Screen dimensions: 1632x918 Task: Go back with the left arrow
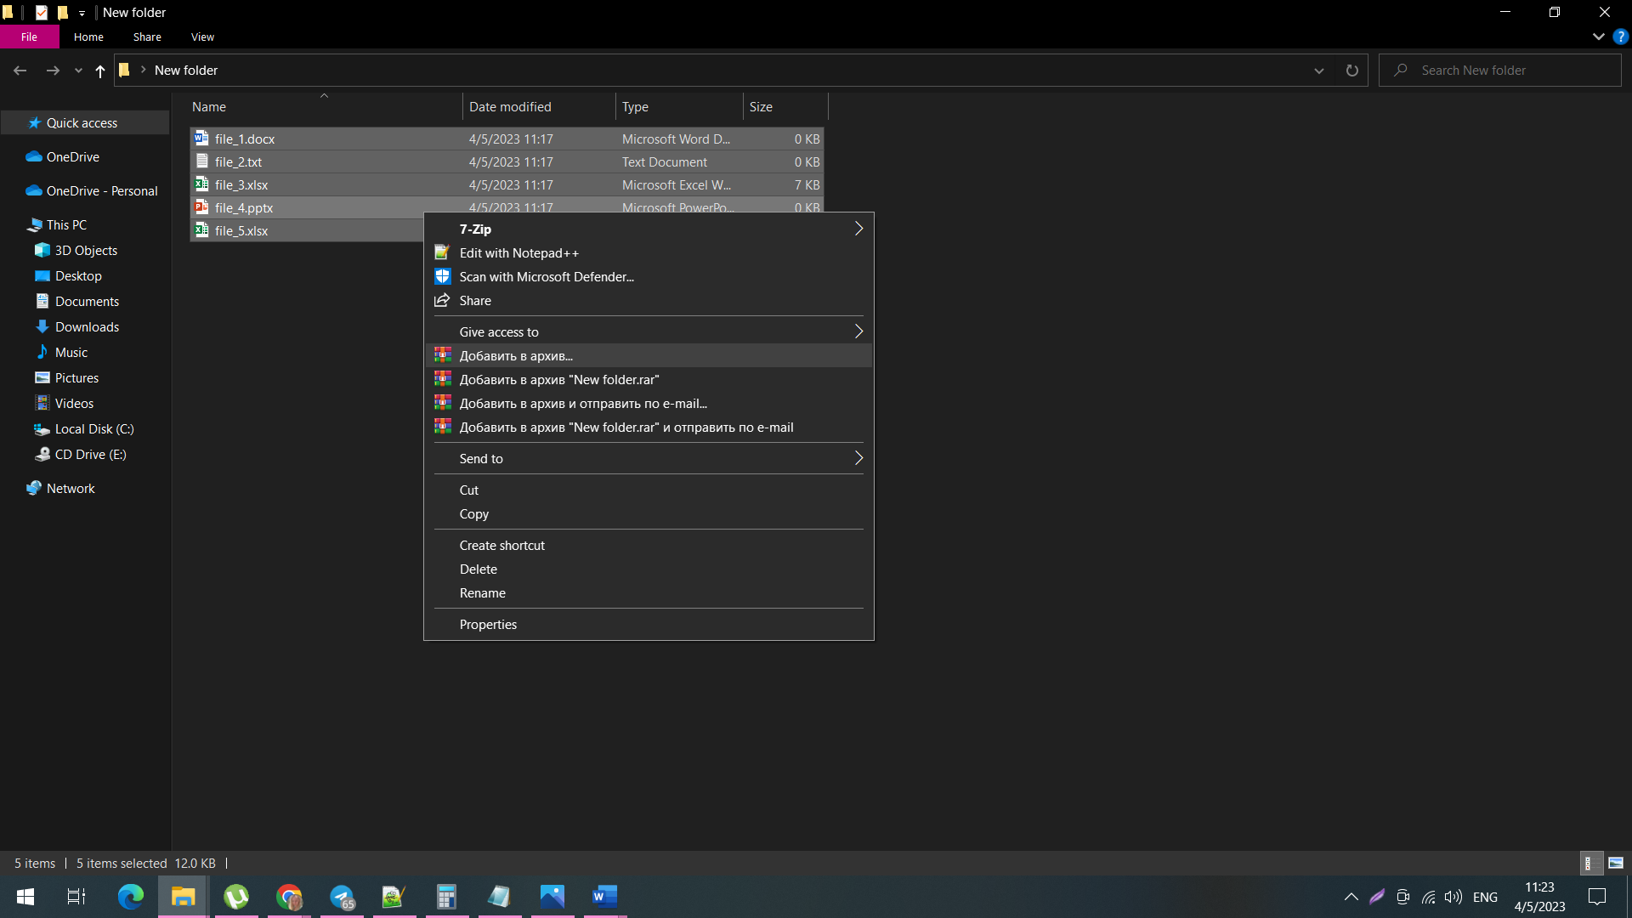tap(20, 71)
